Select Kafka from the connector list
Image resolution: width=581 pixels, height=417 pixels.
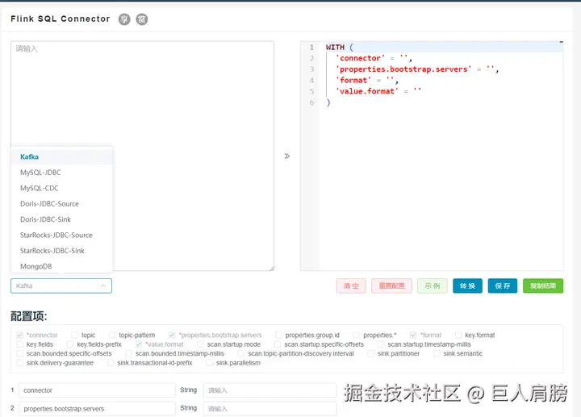click(x=61, y=156)
